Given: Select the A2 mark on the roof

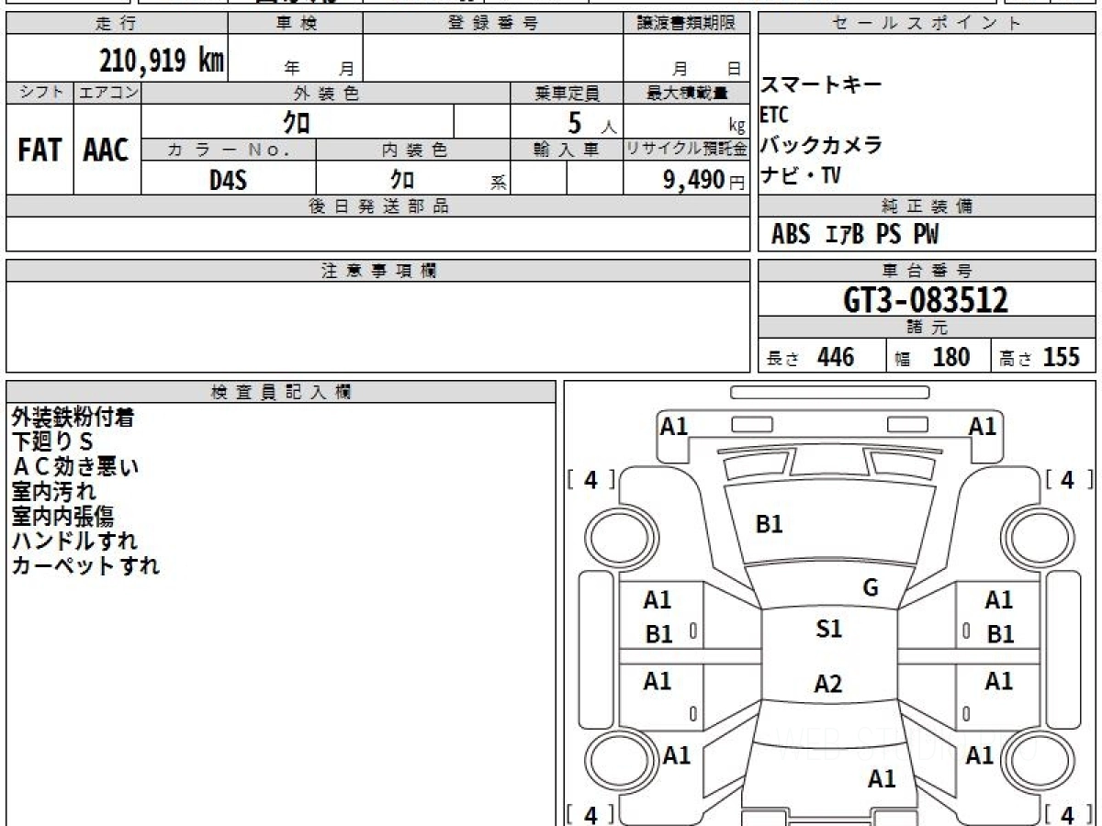Looking at the screenshot, I should pos(828,684).
